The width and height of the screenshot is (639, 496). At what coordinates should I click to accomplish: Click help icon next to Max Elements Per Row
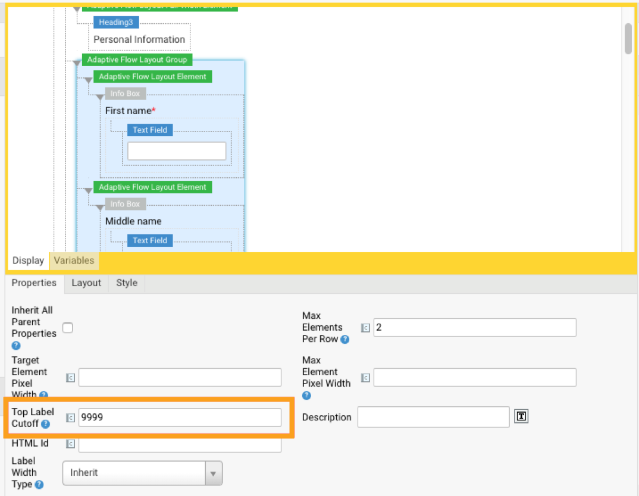click(x=344, y=340)
